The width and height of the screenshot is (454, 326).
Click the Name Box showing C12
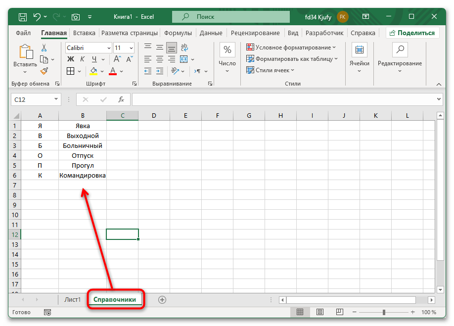pyautogui.click(x=35, y=99)
